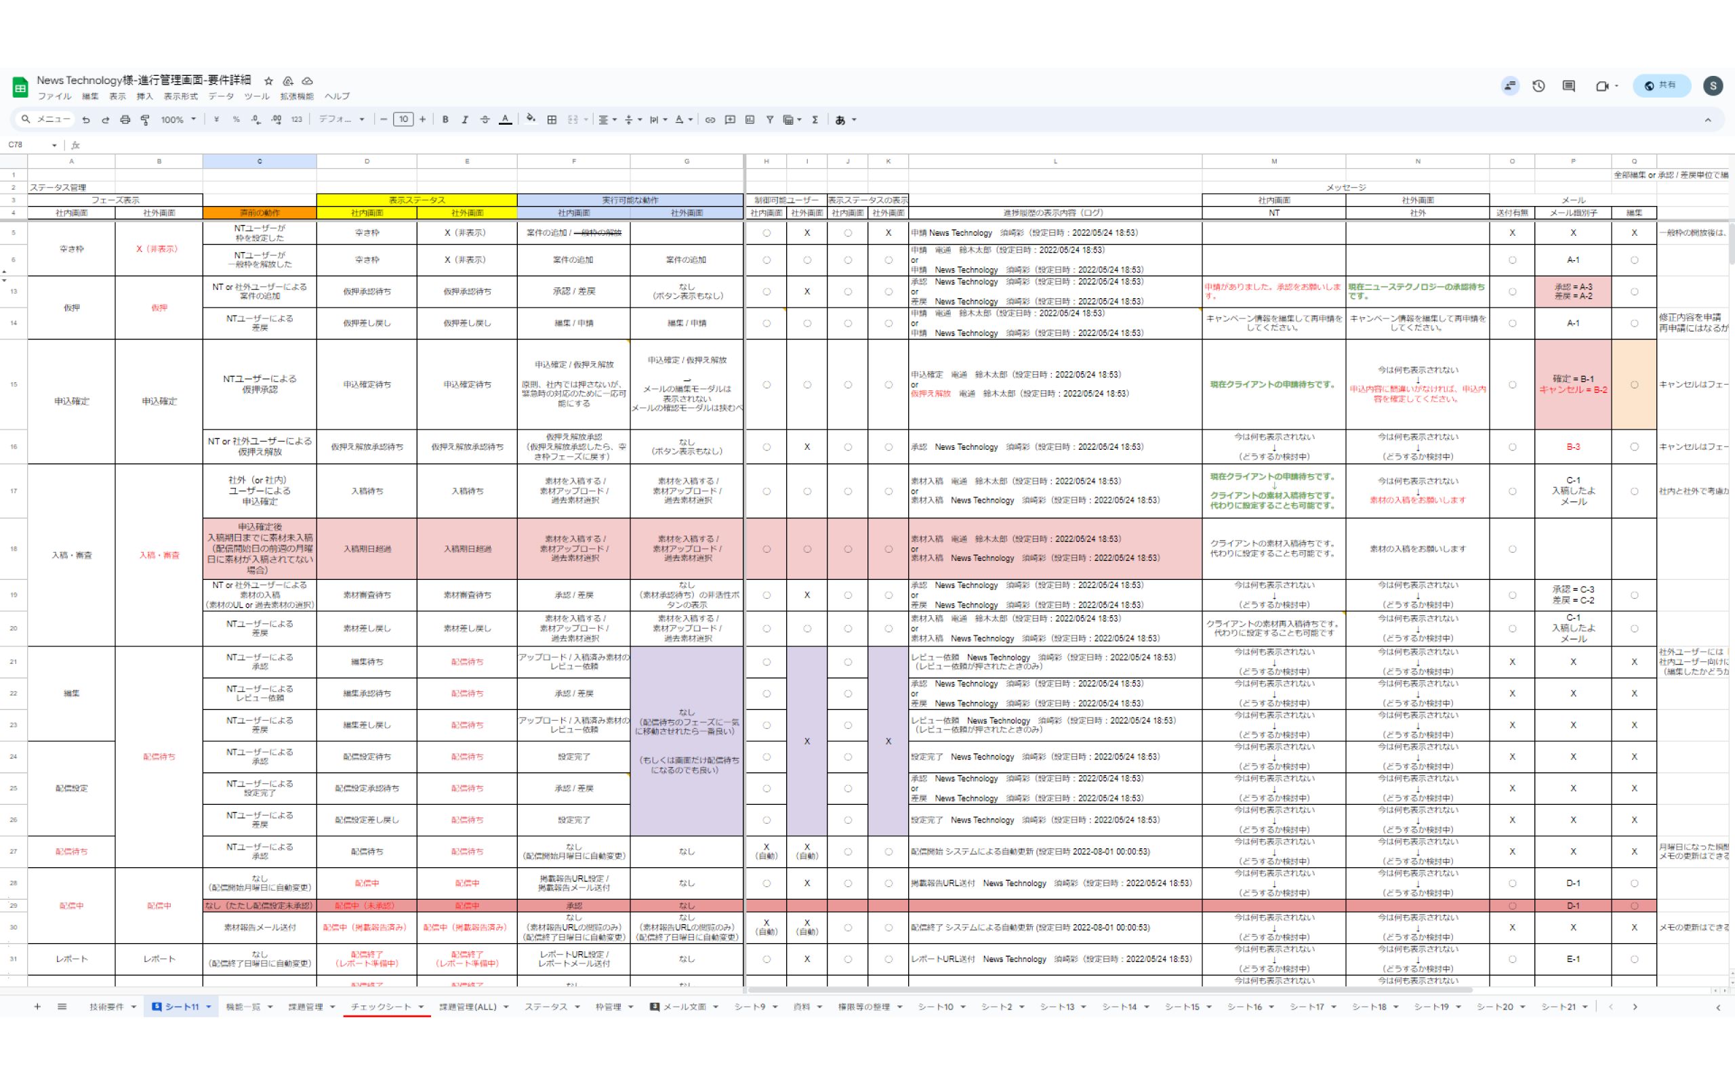Apply strikethrough formatting
1735x1084 pixels.
[x=485, y=120]
